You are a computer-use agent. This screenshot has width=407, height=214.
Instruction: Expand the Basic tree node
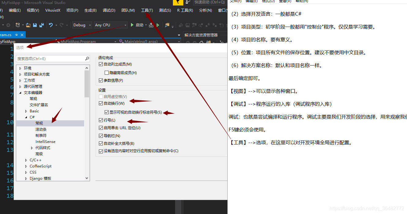point(26,111)
